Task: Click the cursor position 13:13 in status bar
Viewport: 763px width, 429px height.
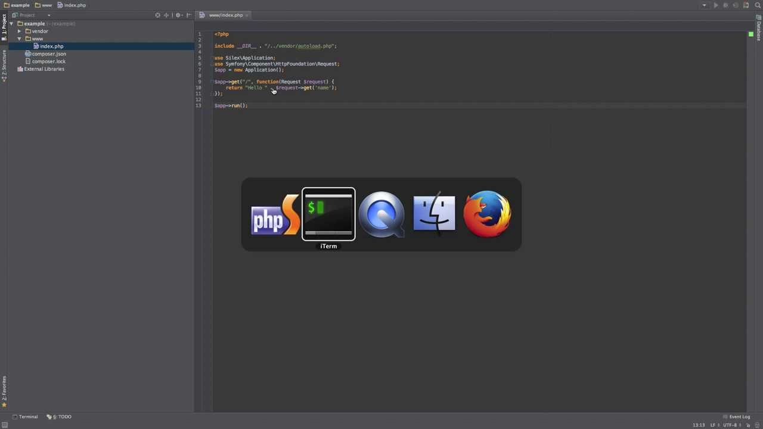Action: pos(699,425)
